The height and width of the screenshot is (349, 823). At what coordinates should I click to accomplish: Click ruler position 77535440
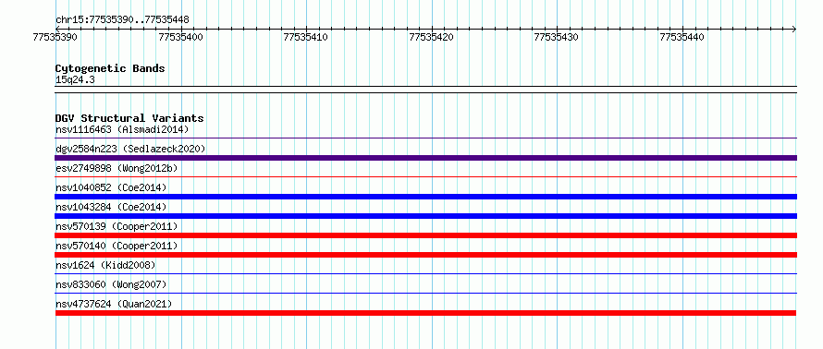click(682, 37)
